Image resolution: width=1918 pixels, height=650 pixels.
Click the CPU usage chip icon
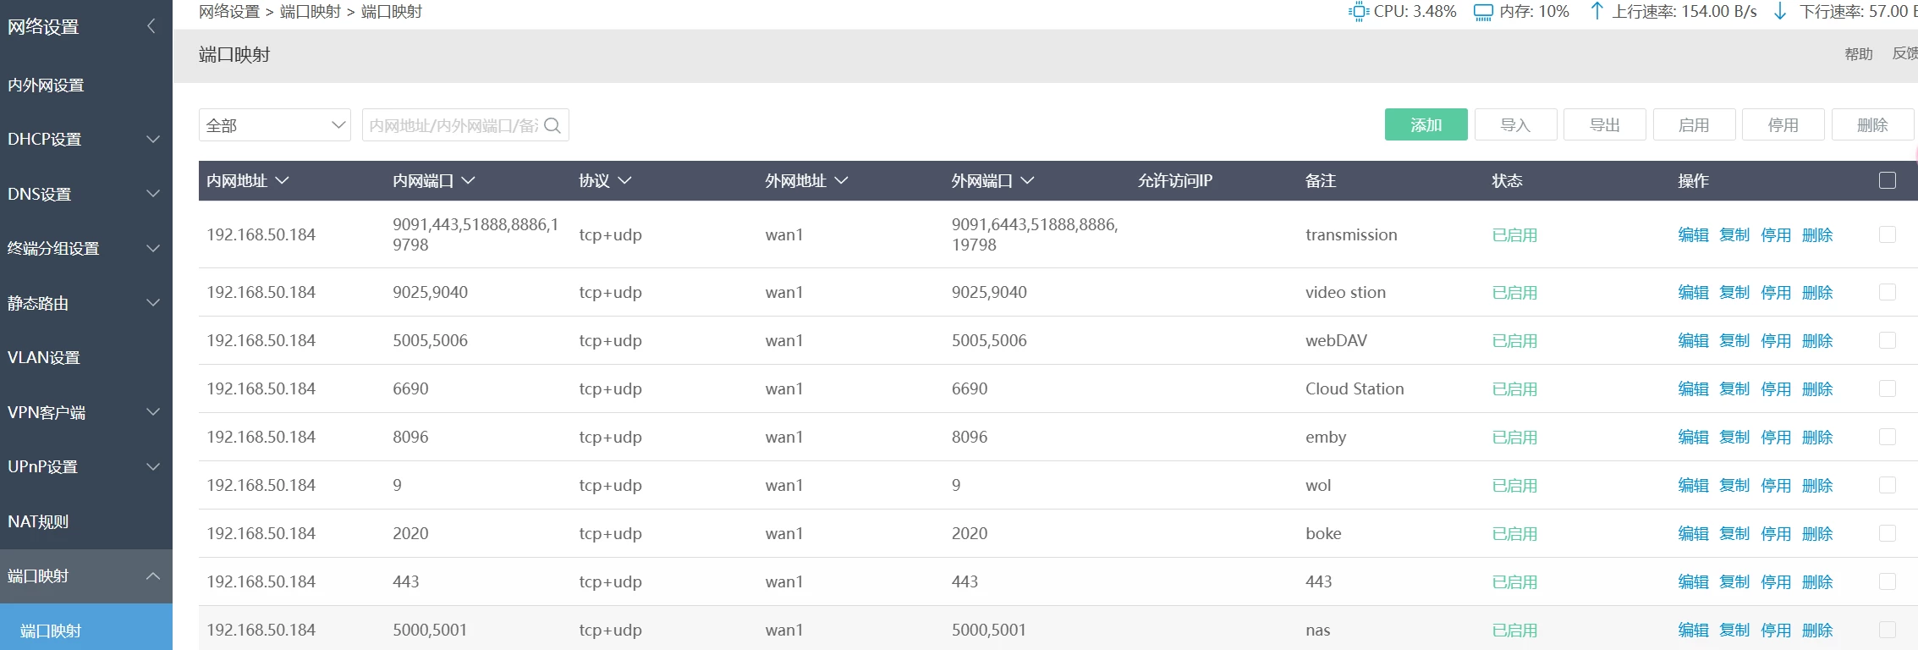(1358, 12)
